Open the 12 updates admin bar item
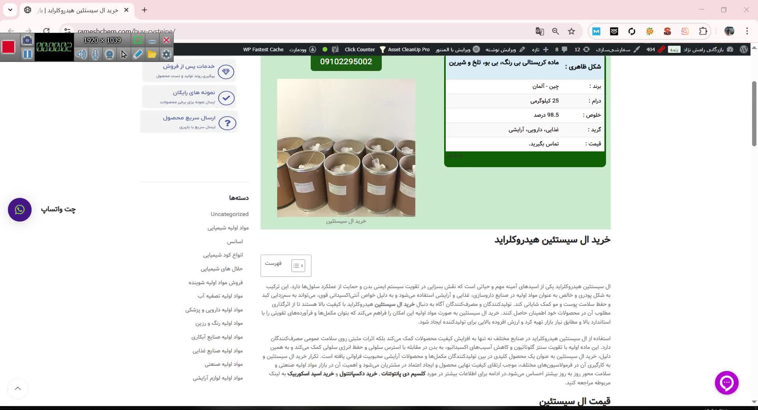Image resolution: width=758 pixels, height=410 pixels. [x=582, y=49]
